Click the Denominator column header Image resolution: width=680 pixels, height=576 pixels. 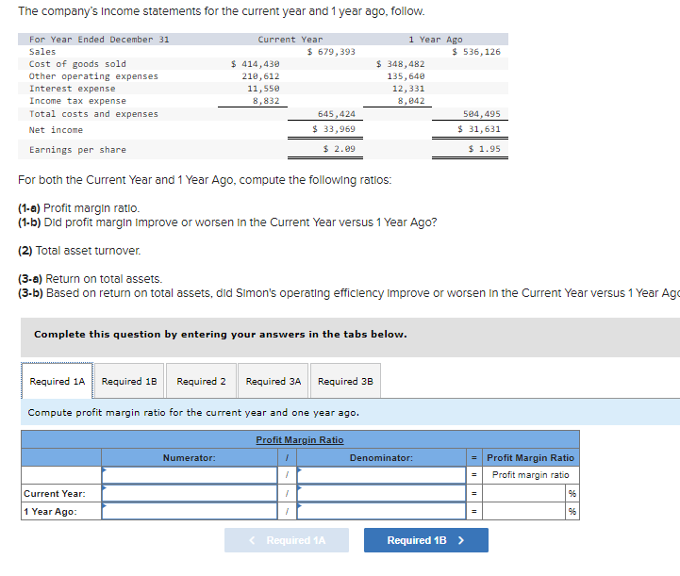(x=381, y=457)
